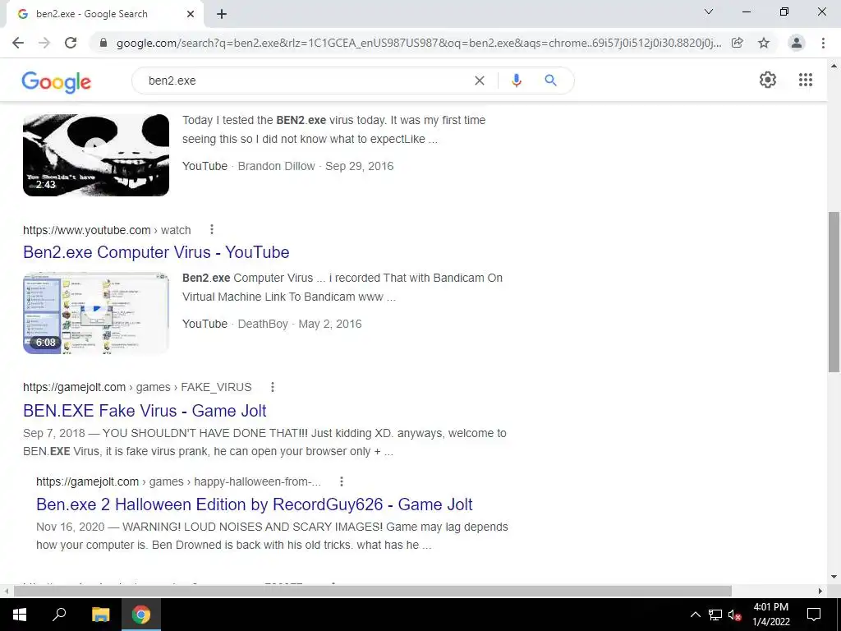Close the ben2.exe Google Search tab
The image size is (841, 631).
click(191, 14)
